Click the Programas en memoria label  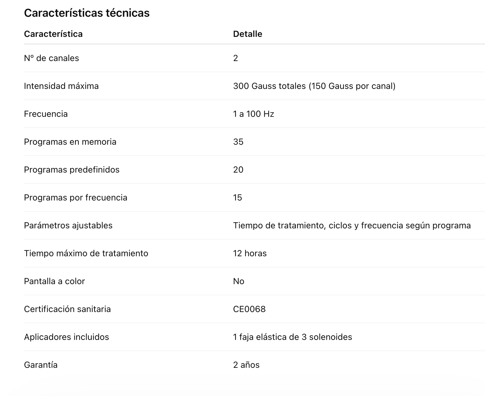tap(70, 142)
